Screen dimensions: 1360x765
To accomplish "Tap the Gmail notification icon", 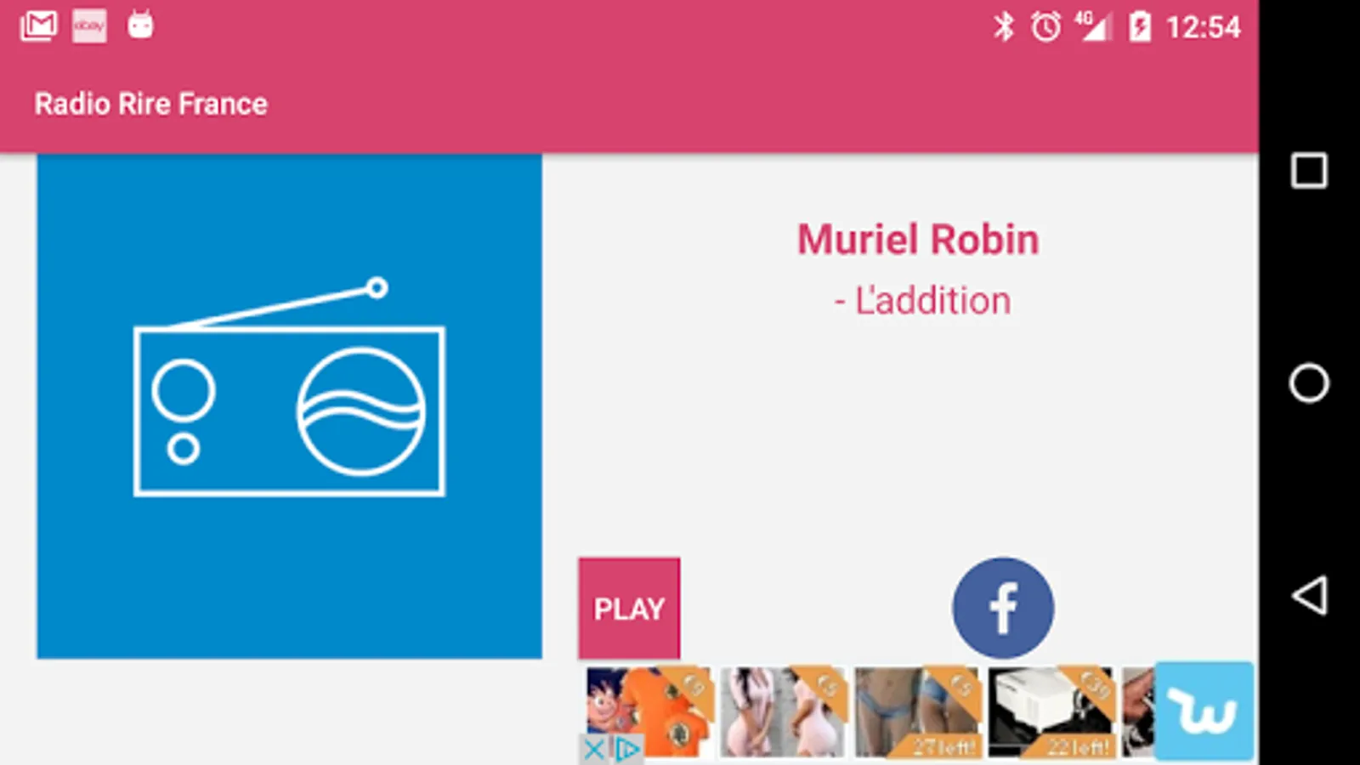I will [x=39, y=26].
